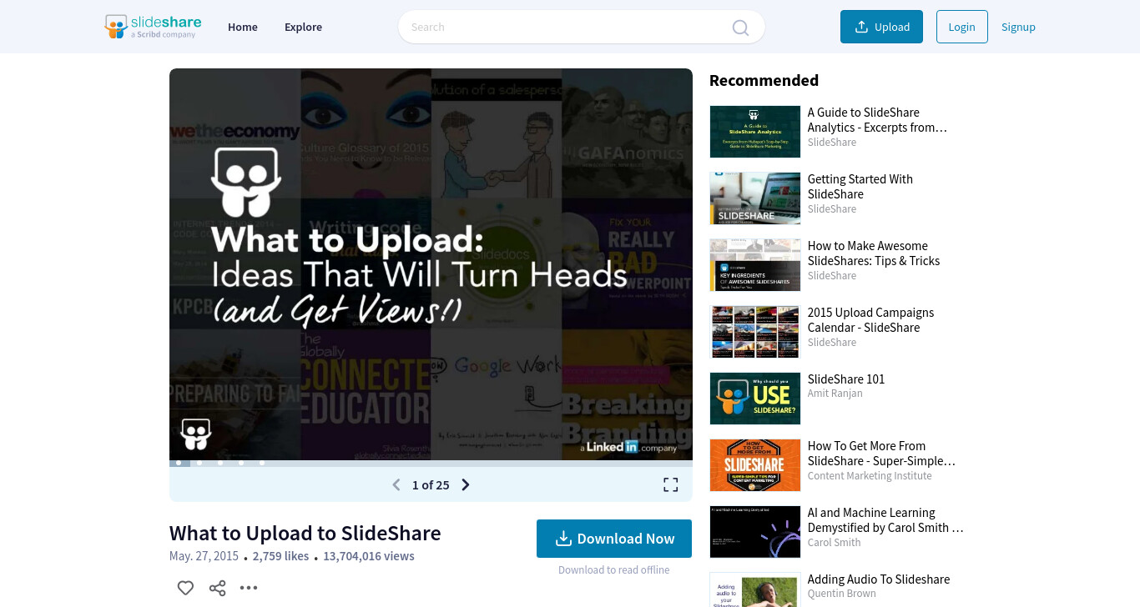This screenshot has height=607, width=1140.
Task: Click the Login button
Action: coord(961,27)
